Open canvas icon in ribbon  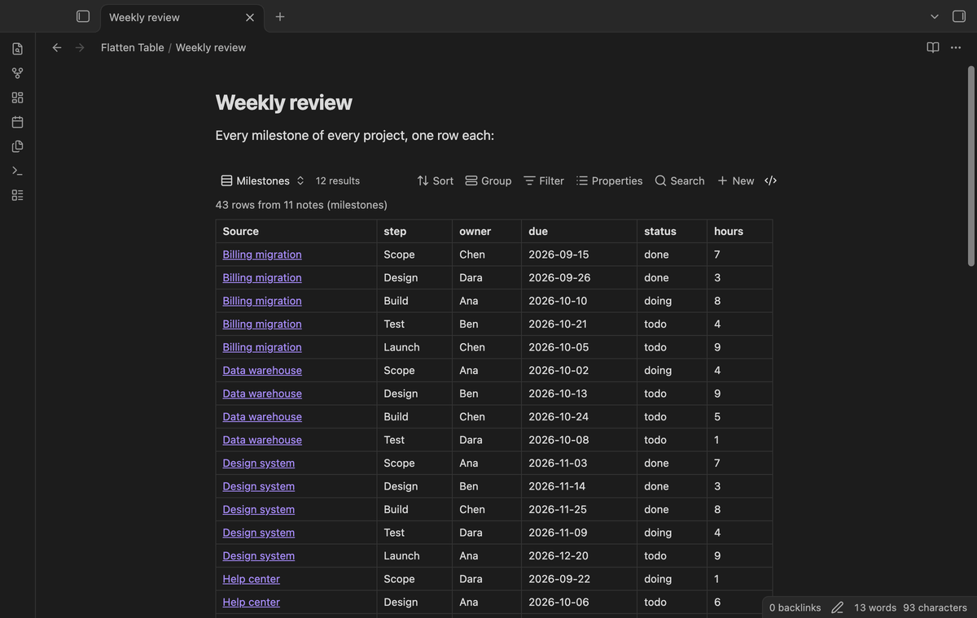(x=17, y=98)
